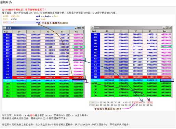Minimize the gray-titled register window
This screenshot has width=176, height=129.
[164, 28]
